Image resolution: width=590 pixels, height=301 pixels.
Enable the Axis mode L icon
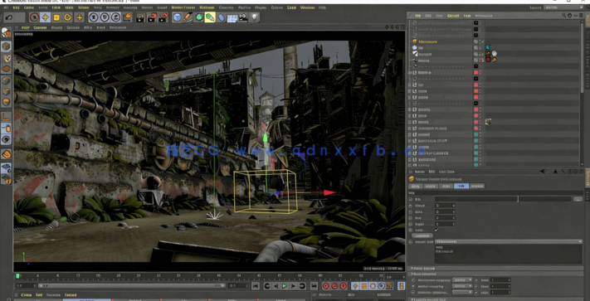pyautogui.click(x=6, y=117)
